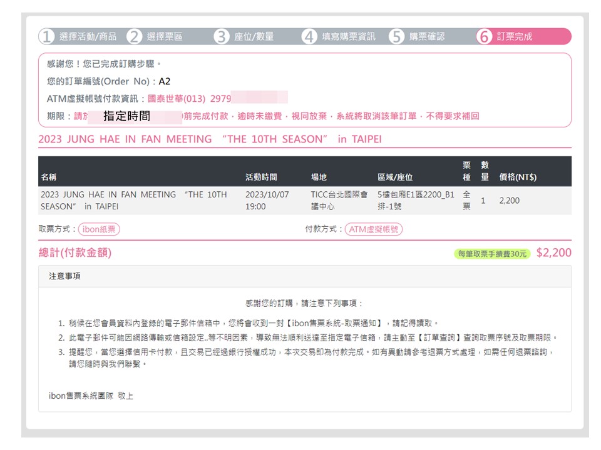Viewport: 601px width, 450px height.
Task: Open the 填寫購票資訊 step label
Action: tap(349, 37)
